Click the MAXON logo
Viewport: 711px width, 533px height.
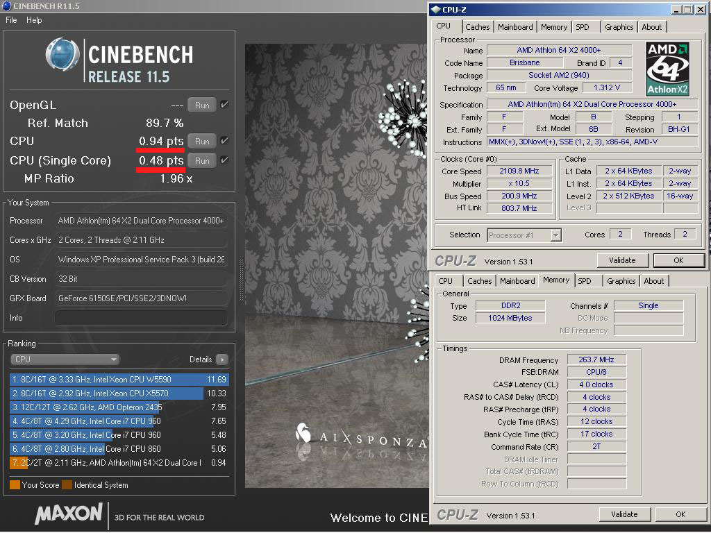(x=69, y=514)
